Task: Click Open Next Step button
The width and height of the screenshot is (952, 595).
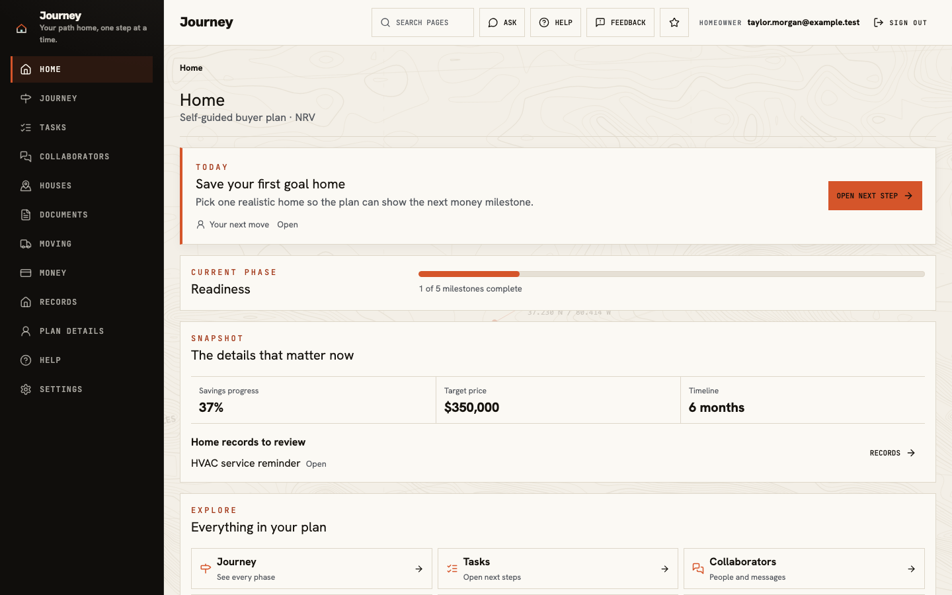Action: coord(875,196)
